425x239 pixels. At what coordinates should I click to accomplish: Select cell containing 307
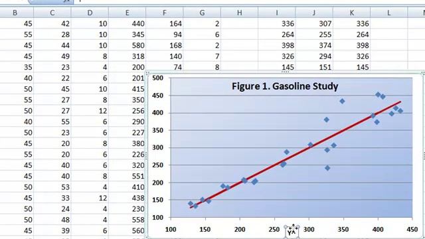pos(314,24)
